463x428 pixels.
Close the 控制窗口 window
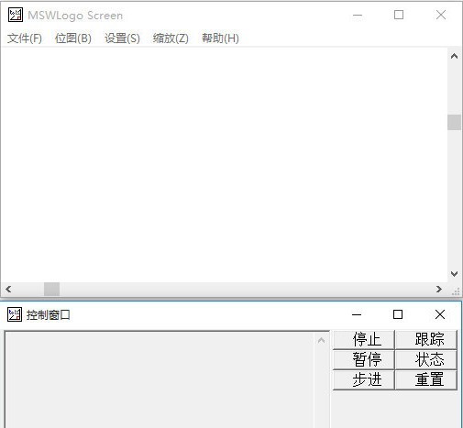(x=440, y=314)
